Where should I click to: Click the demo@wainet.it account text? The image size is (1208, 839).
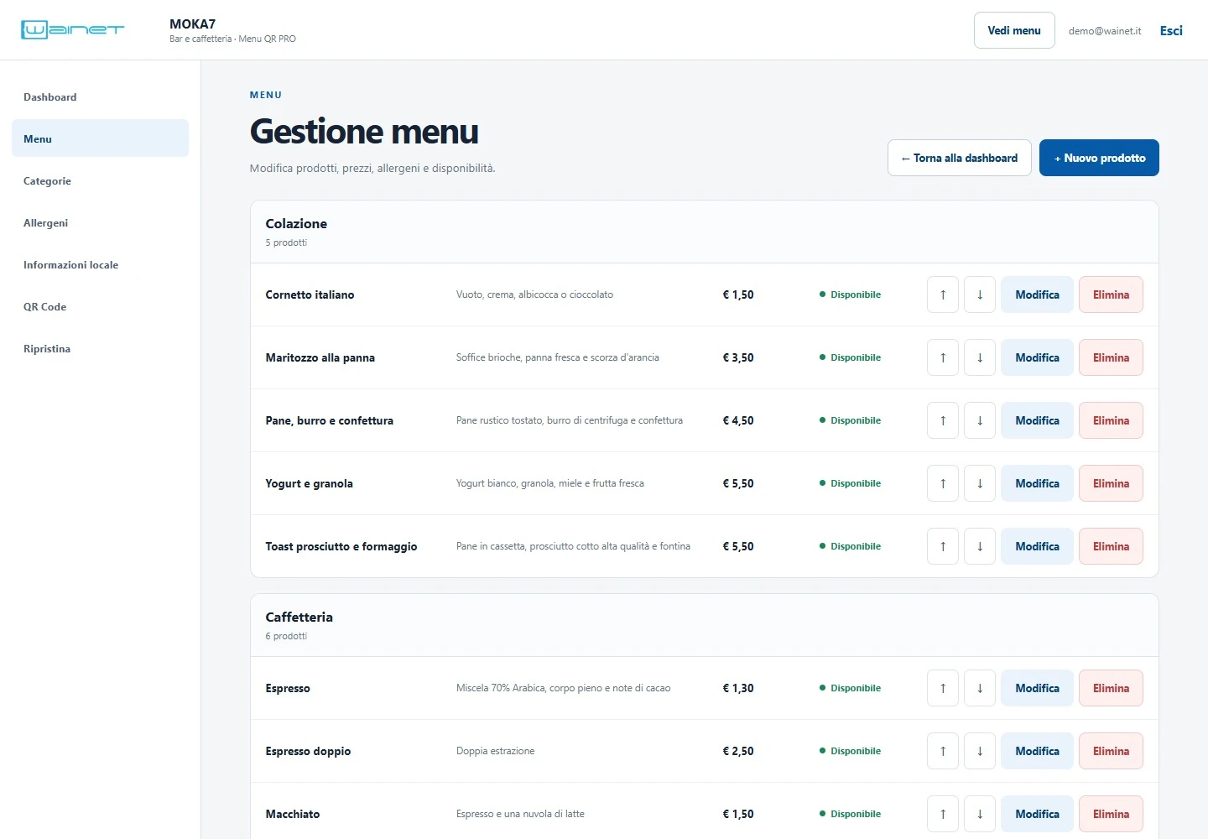click(1105, 31)
